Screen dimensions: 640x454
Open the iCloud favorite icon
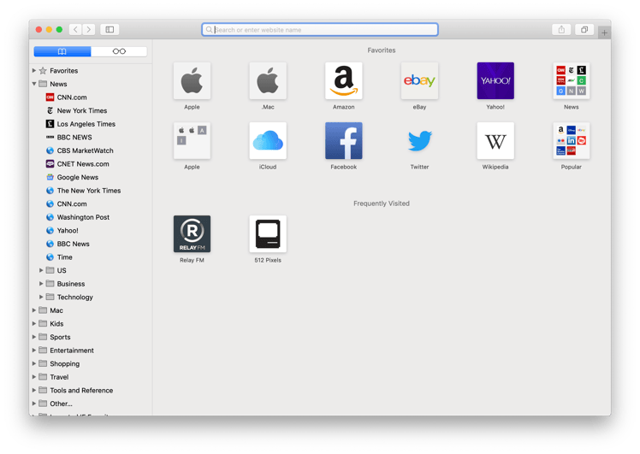(268, 141)
